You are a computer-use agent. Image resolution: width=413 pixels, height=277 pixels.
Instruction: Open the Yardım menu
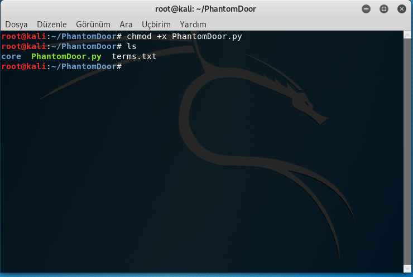193,25
